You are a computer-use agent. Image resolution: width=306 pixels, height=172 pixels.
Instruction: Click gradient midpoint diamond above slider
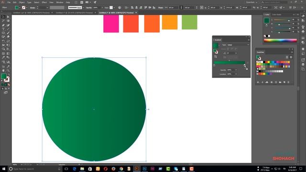click(229, 61)
